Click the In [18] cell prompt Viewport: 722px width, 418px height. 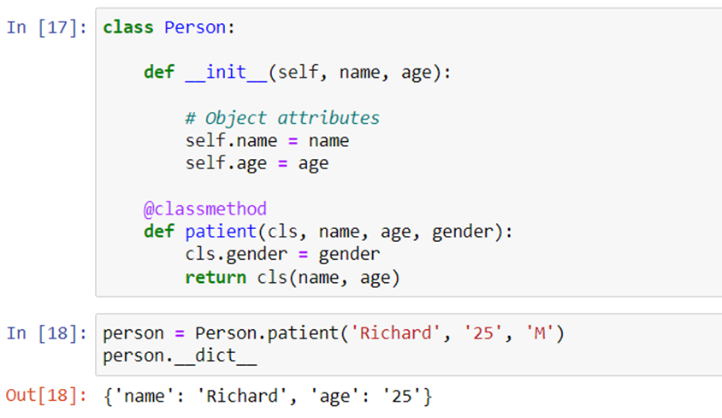point(46,333)
